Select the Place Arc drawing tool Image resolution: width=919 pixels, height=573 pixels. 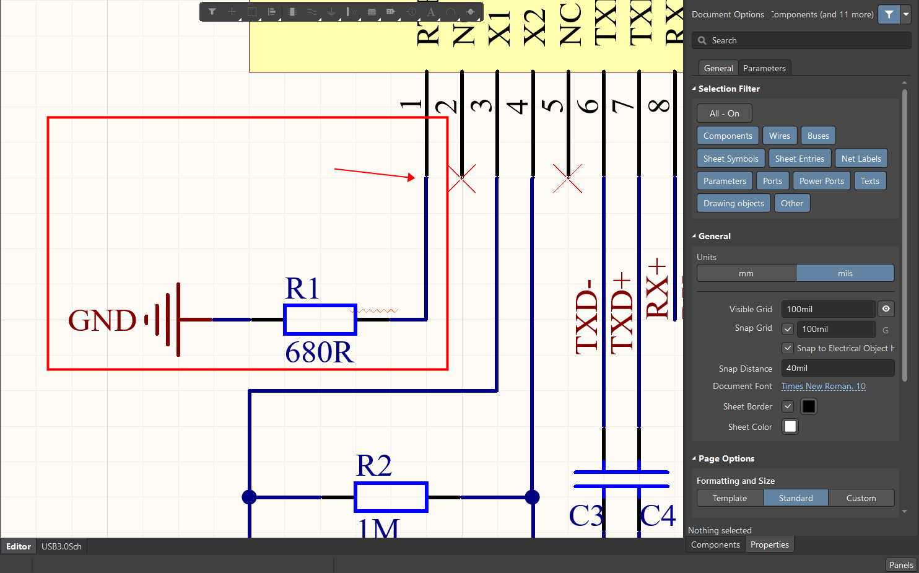tap(450, 12)
